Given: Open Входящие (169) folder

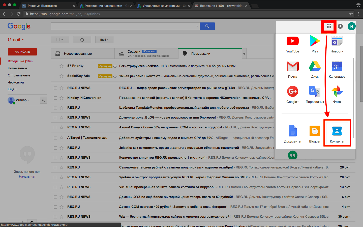Looking at the screenshot, I should point(20,61).
